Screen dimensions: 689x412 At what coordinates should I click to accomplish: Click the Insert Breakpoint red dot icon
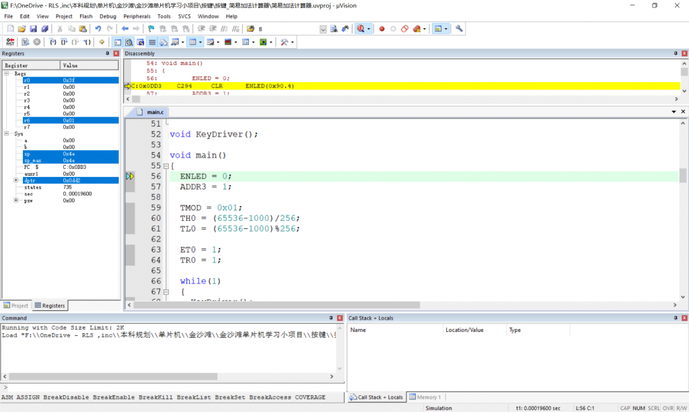(382, 29)
